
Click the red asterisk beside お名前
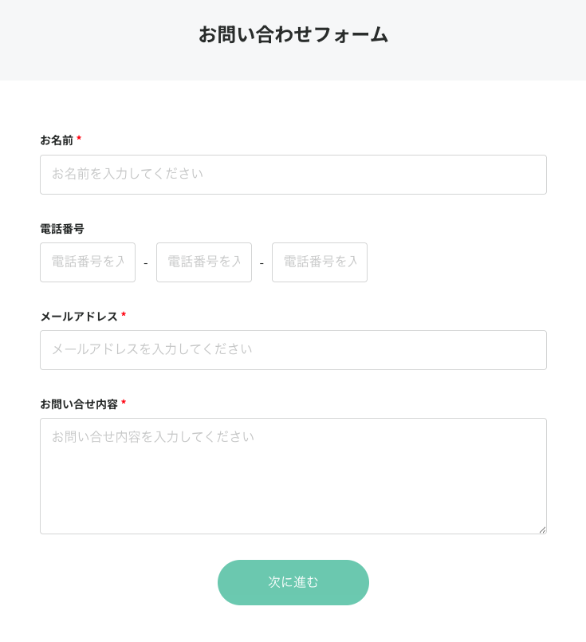79,140
